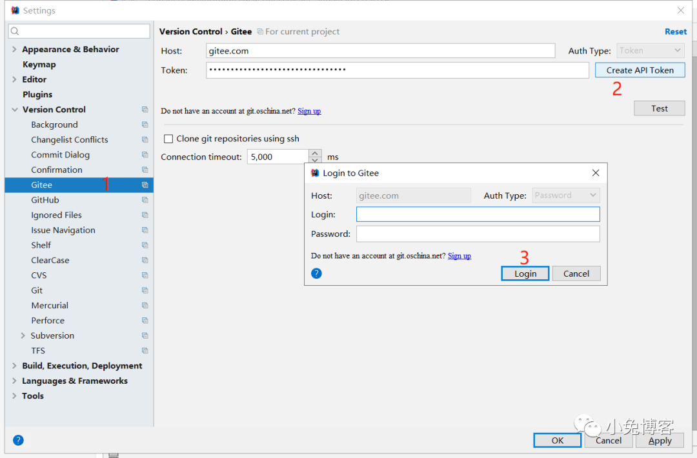Open Commit Dialog settings
The width and height of the screenshot is (697, 458).
pos(61,155)
